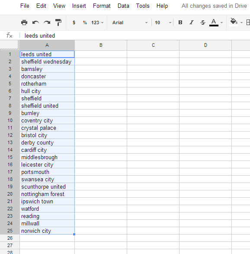Image resolution: width=250 pixels, height=254 pixels.
Task: Click cell 'sheffield wednesday'
Action: tap(47, 61)
